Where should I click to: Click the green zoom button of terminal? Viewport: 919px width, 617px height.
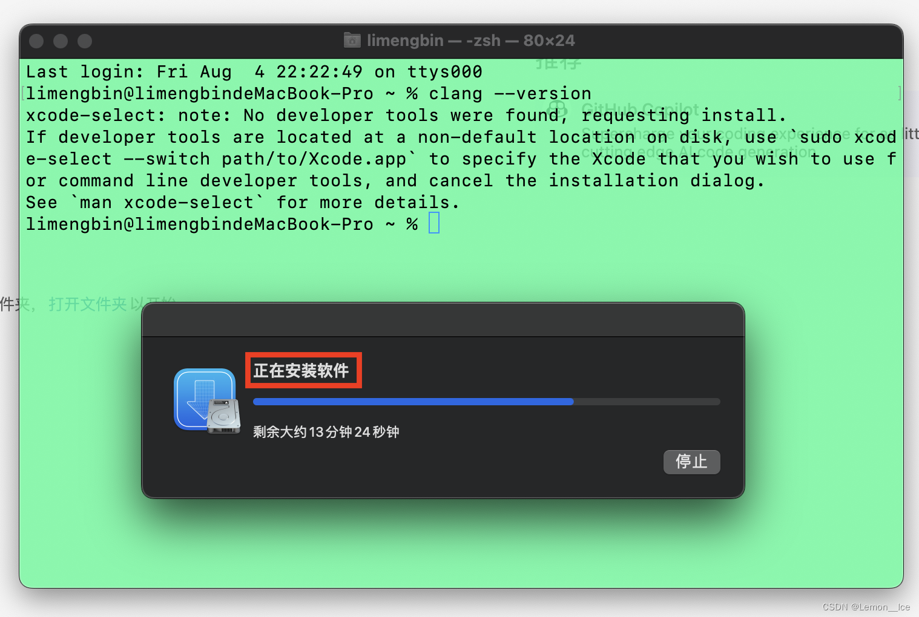[x=85, y=41]
